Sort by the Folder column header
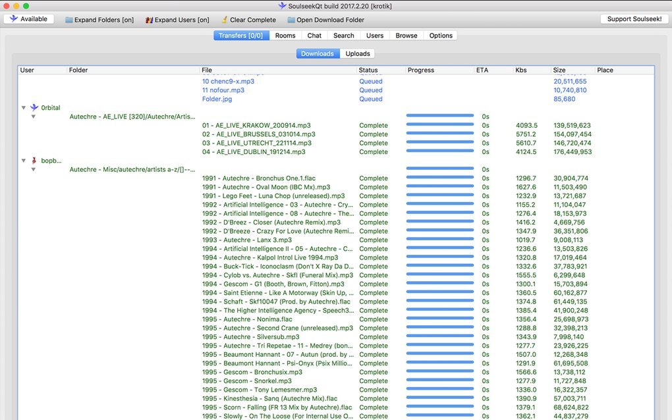Screen dimensions: 672x420 [x=133, y=70]
